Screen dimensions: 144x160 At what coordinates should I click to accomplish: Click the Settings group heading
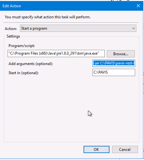point(13,36)
